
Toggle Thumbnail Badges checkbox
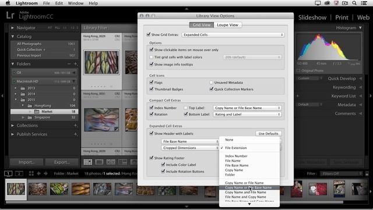tap(152, 89)
